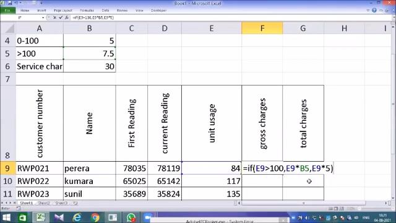Click the horizontal scrollbar thumb

coord(304,203)
